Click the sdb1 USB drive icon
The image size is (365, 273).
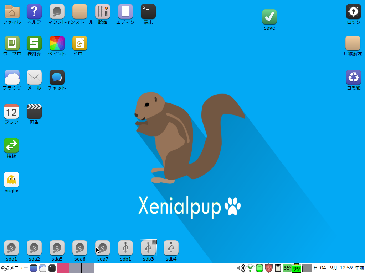pyautogui.click(x=125, y=248)
